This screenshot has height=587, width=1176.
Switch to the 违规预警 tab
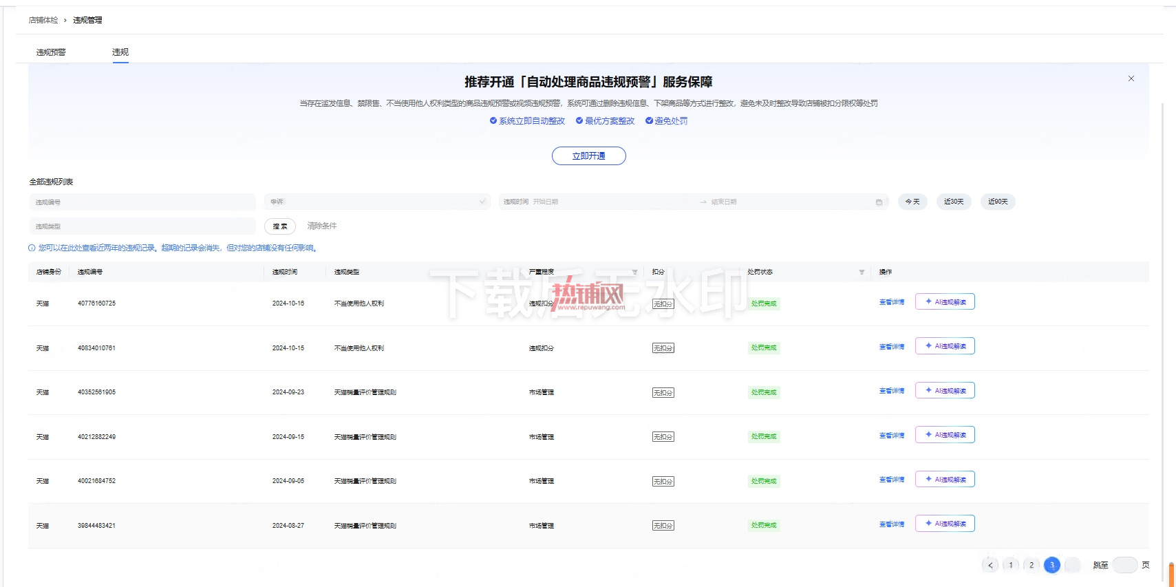tap(51, 52)
